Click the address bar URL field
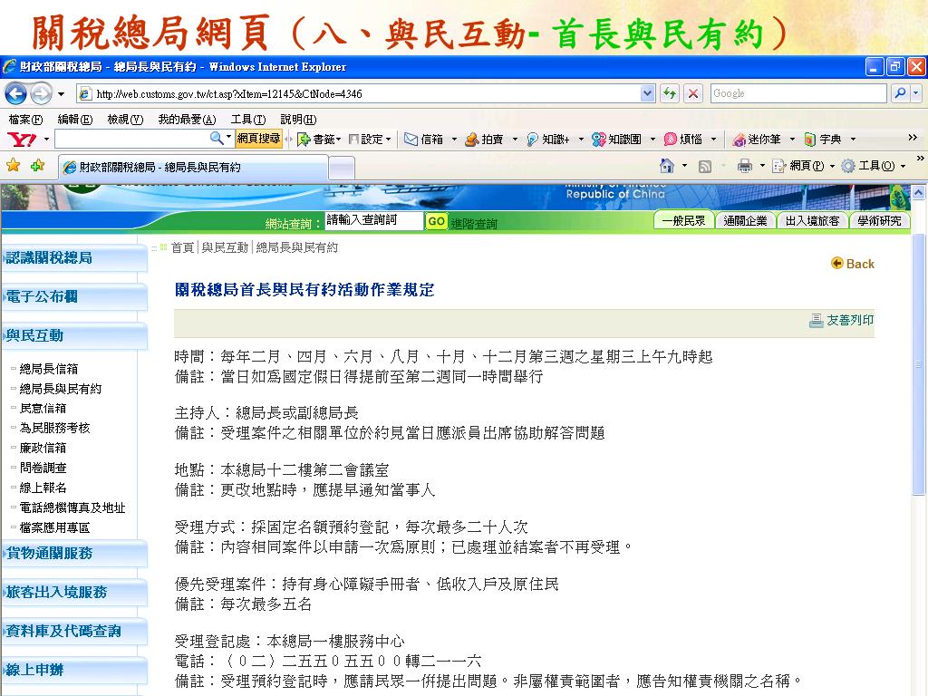928x696 pixels. pyautogui.click(x=358, y=93)
